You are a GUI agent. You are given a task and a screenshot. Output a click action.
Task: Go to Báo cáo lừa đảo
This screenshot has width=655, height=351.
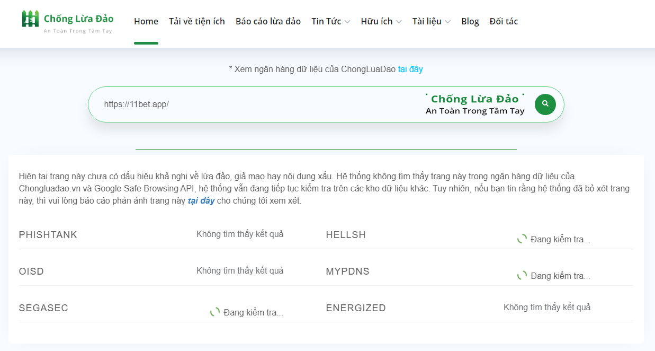click(268, 21)
